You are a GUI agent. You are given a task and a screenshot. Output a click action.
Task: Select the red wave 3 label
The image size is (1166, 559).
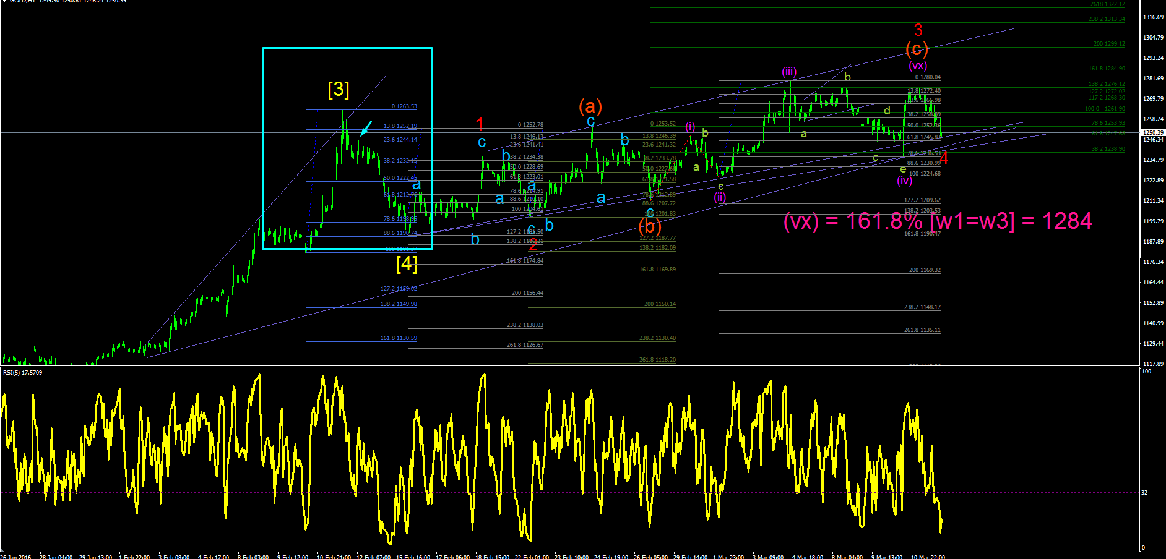point(918,30)
